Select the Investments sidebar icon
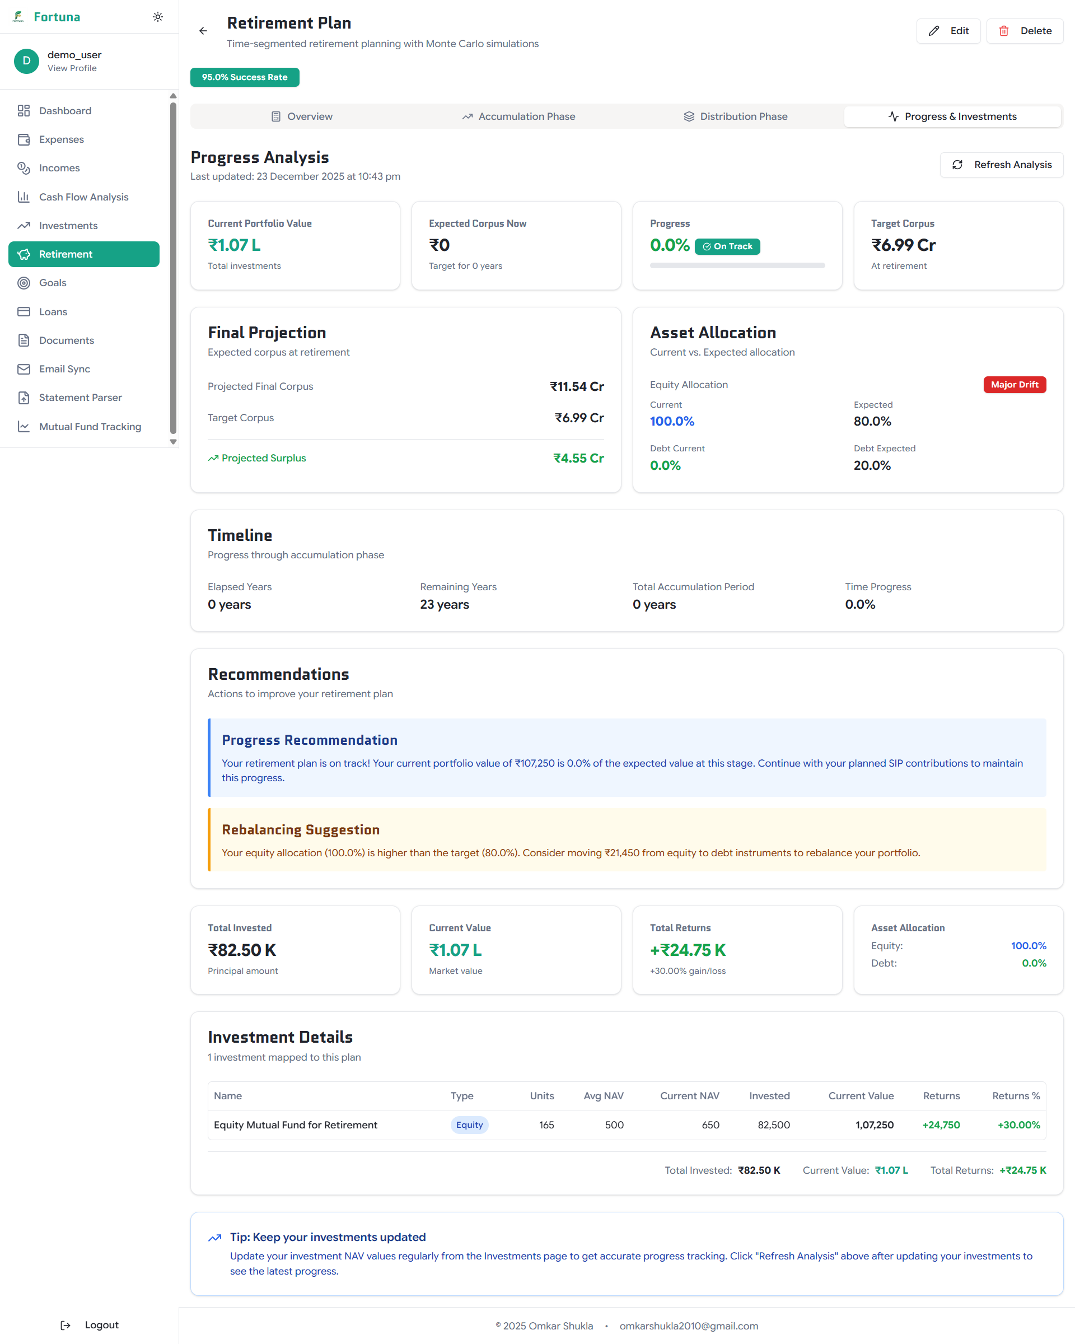This screenshot has width=1075, height=1344. click(x=24, y=225)
